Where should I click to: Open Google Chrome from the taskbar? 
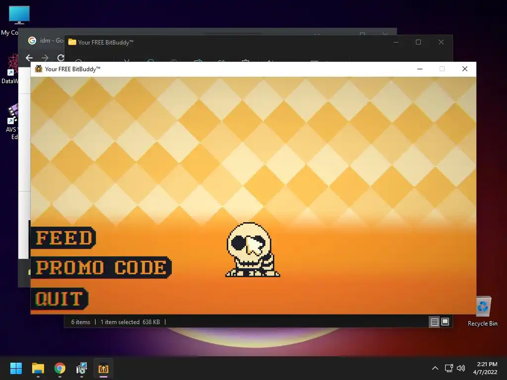59,368
